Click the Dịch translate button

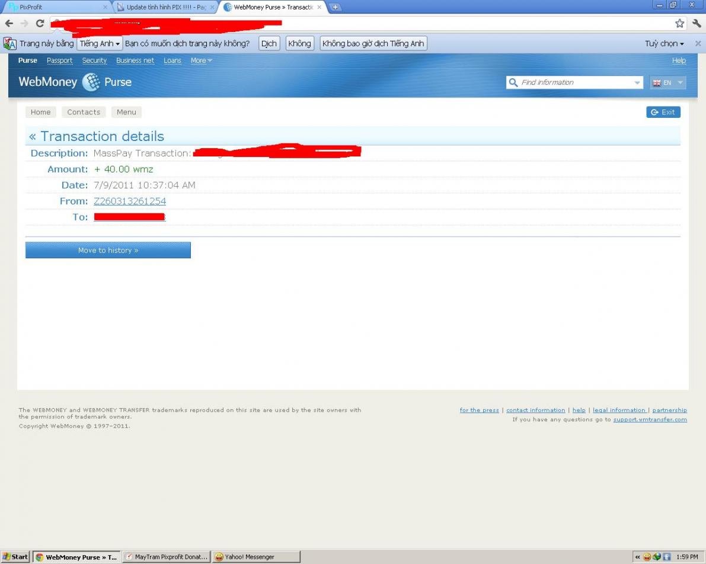tap(269, 44)
